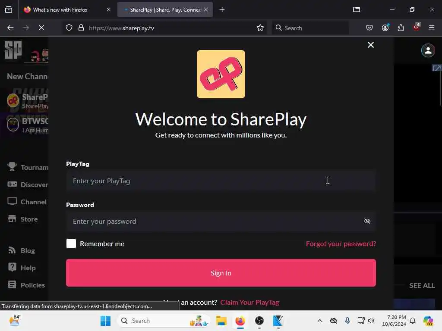Screen dimensions: 442x331
Task: Click the Firefox Search box
Action: 310,28
